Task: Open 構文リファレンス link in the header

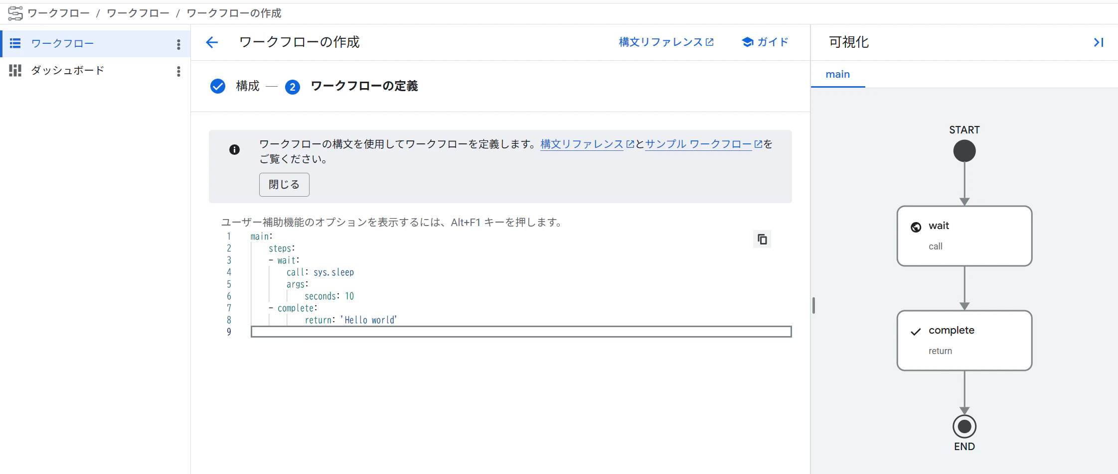Action: click(x=666, y=42)
